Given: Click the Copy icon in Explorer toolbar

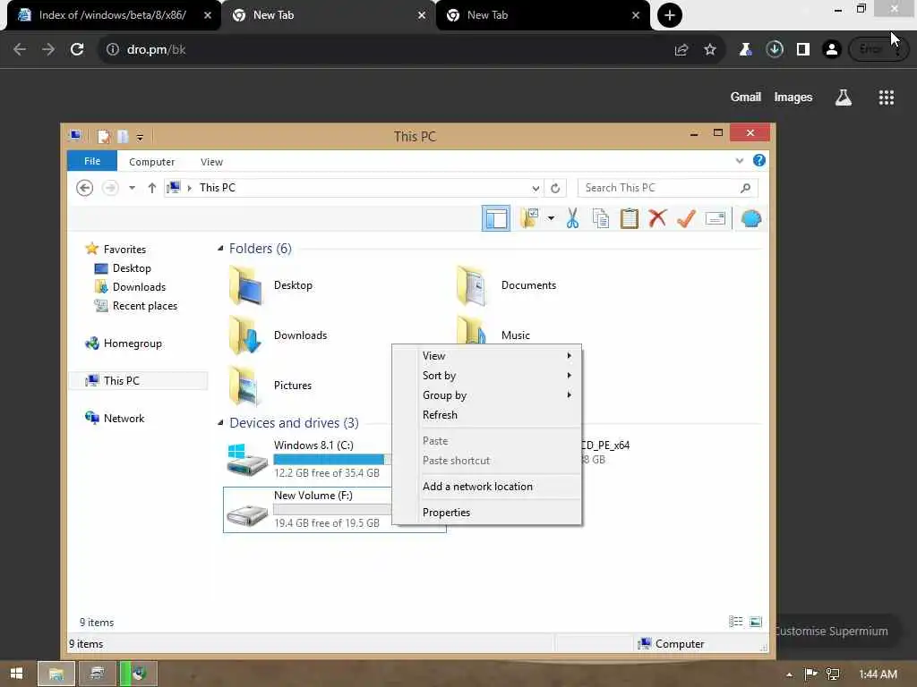Looking at the screenshot, I should pyautogui.click(x=601, y=218).
